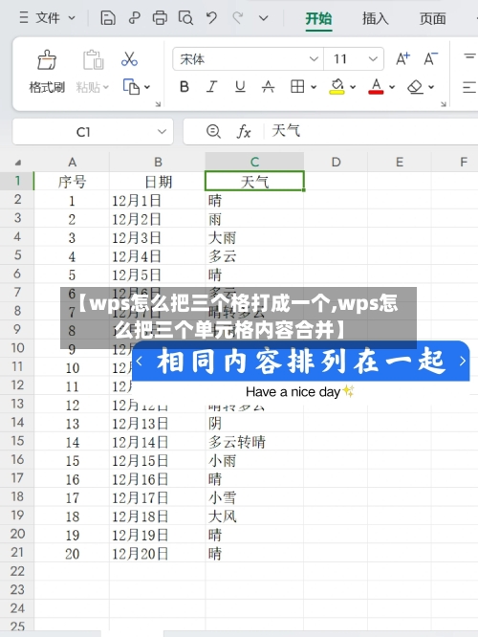
Task: Expand the Name Box dropdown arrow
Action: click(x=162, y=132)
